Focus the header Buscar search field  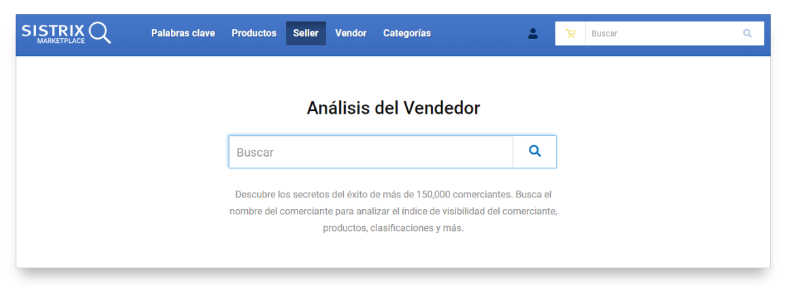click(x=660, y=33)
